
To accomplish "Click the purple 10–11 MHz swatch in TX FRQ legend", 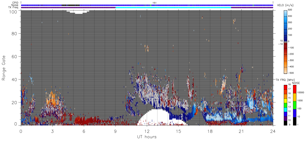I will point(286,118).
